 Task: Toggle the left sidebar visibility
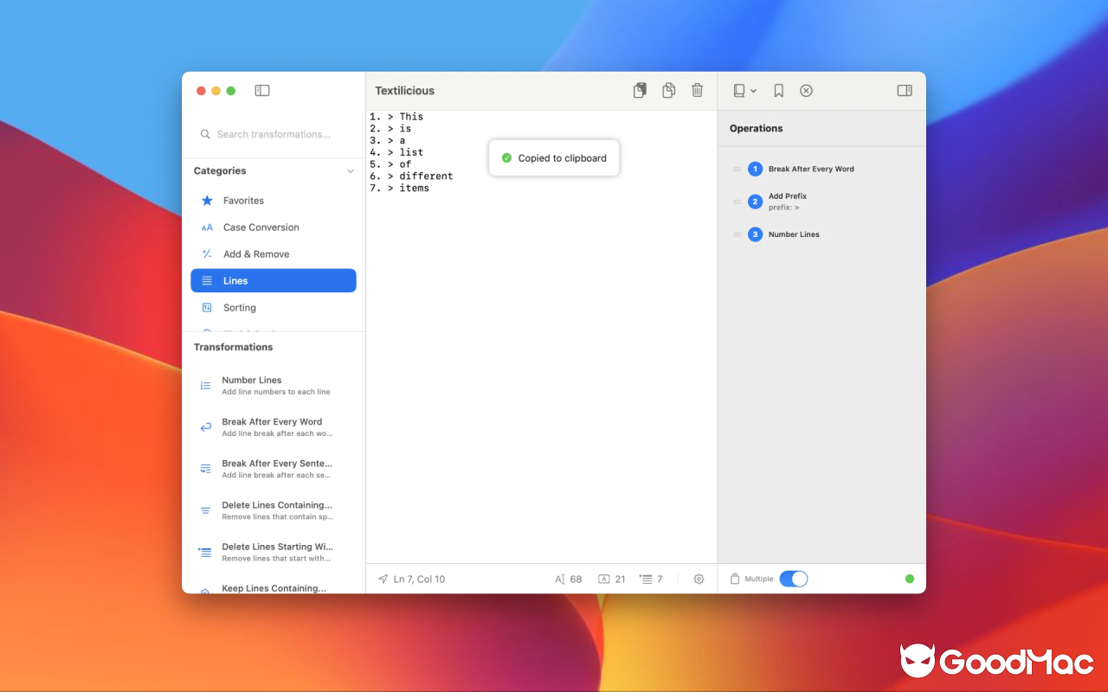[x=261, y=90]
